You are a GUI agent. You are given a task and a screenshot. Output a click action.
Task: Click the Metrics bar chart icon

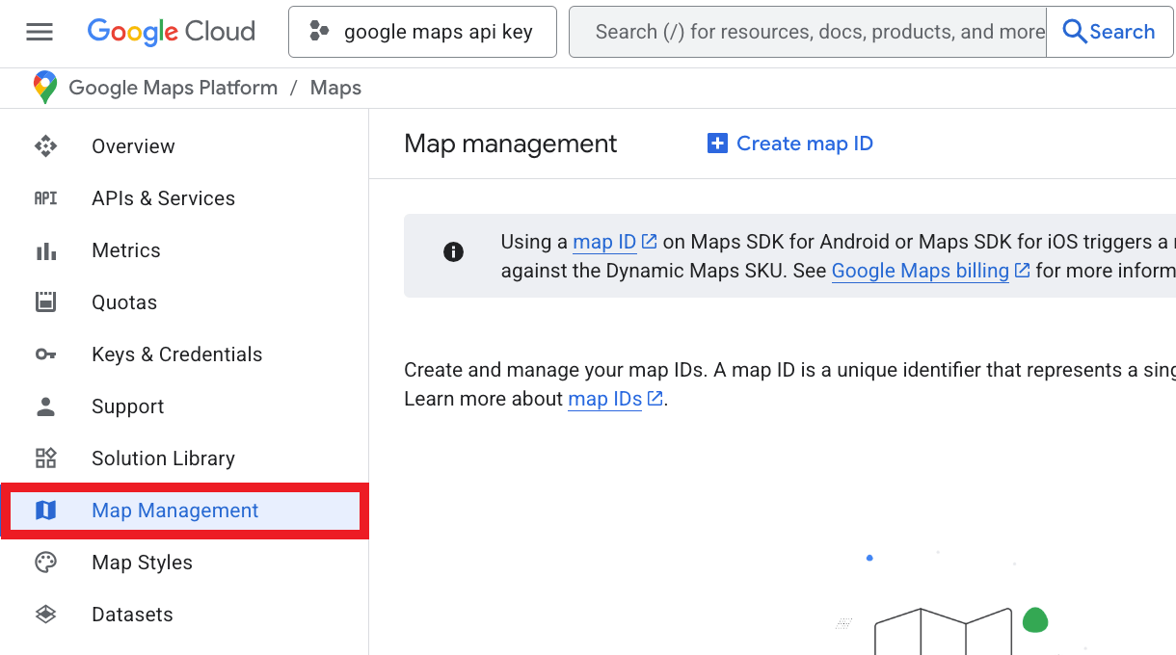tap(45, 250)
